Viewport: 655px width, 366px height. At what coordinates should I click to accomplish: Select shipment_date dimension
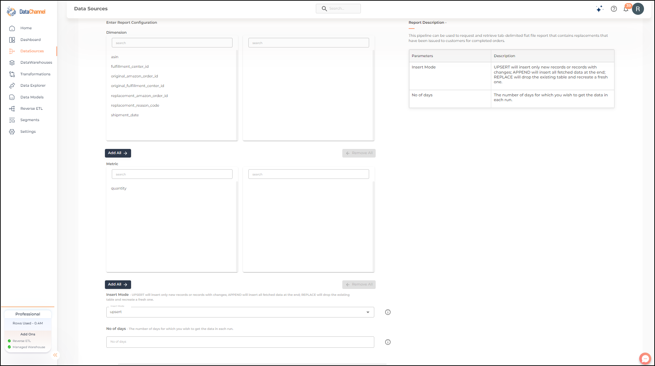point(125,115)
